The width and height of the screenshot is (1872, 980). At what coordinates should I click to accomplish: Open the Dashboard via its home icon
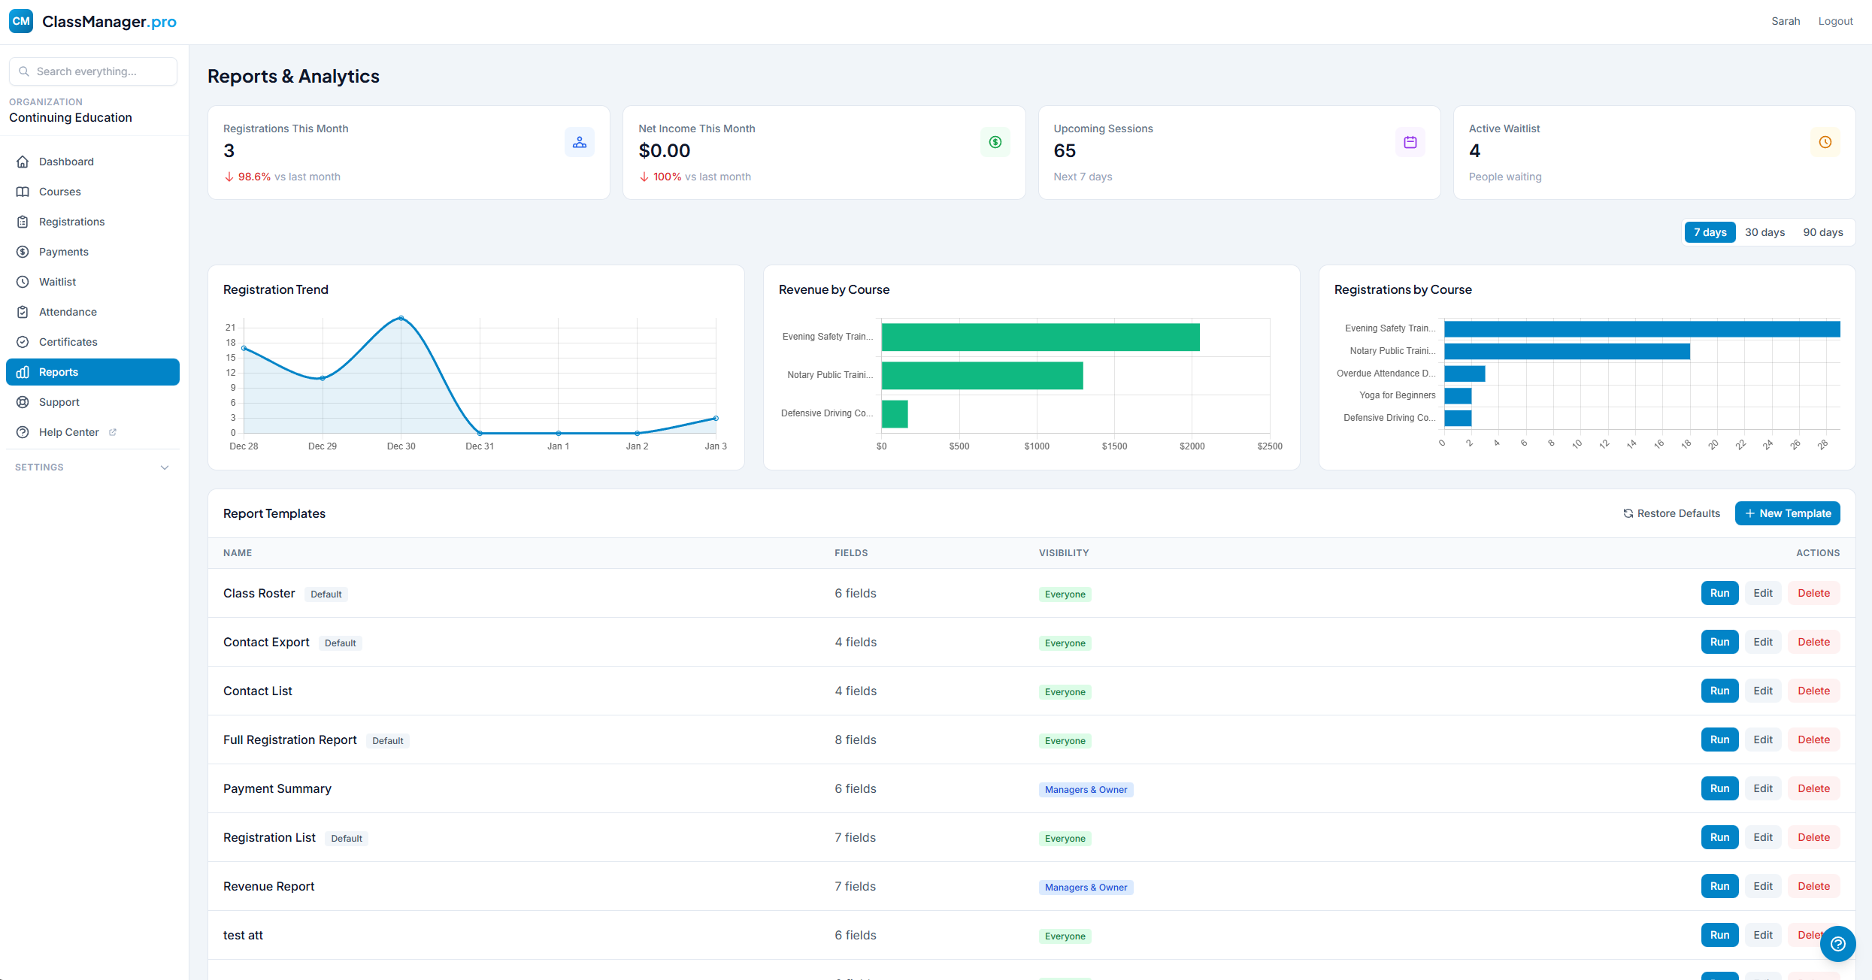pyautogui.click(x=23, y=161)
